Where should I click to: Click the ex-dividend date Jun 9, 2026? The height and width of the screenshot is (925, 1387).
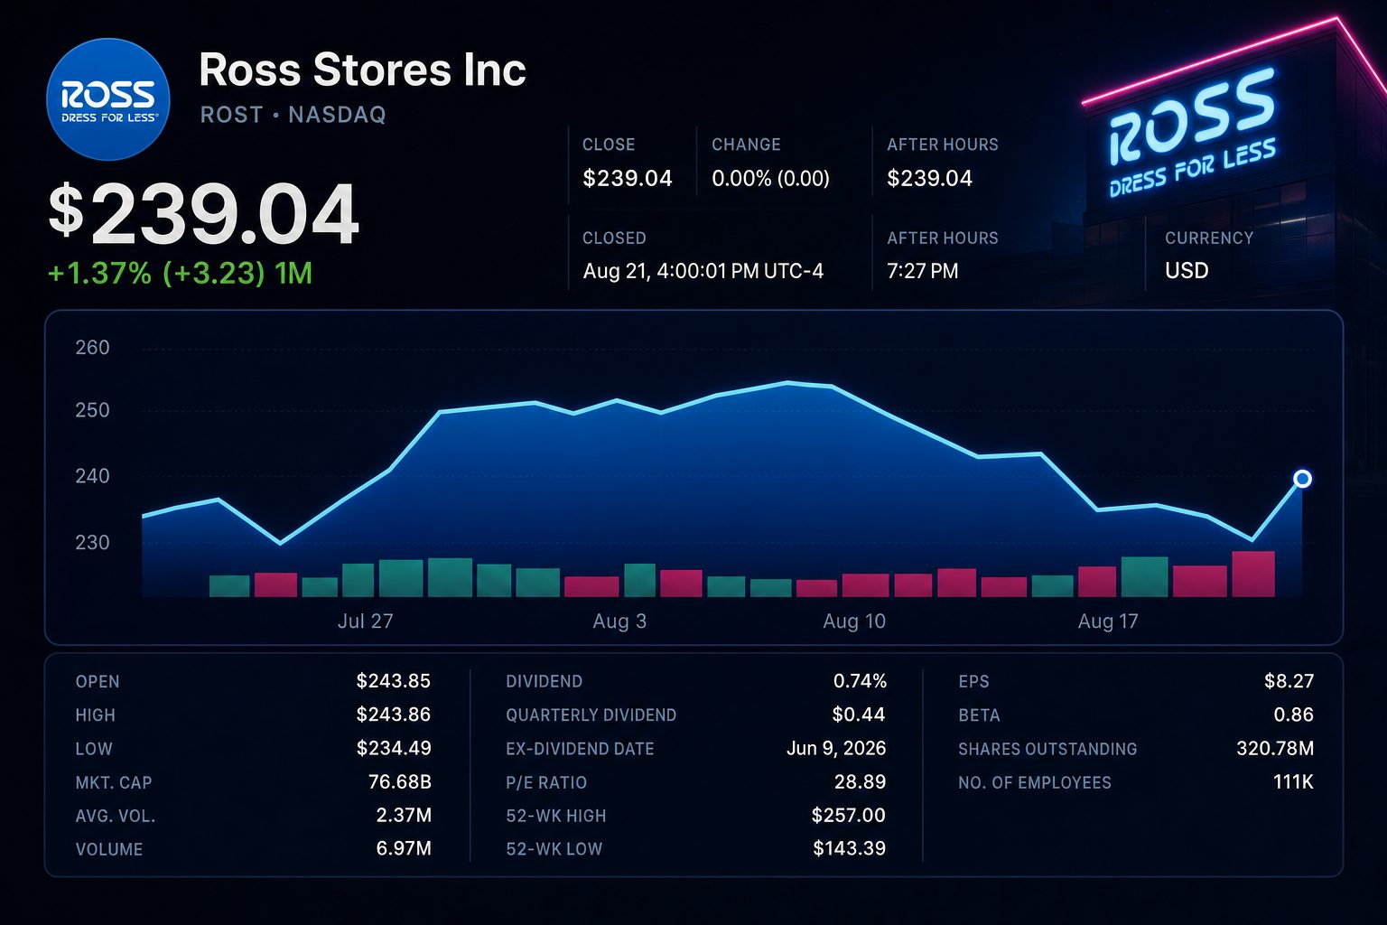[836, 748]
